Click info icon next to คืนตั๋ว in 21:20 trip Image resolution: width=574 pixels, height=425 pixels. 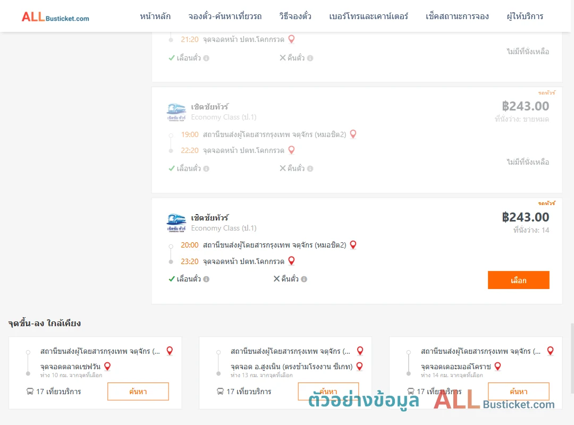(310, 58)
